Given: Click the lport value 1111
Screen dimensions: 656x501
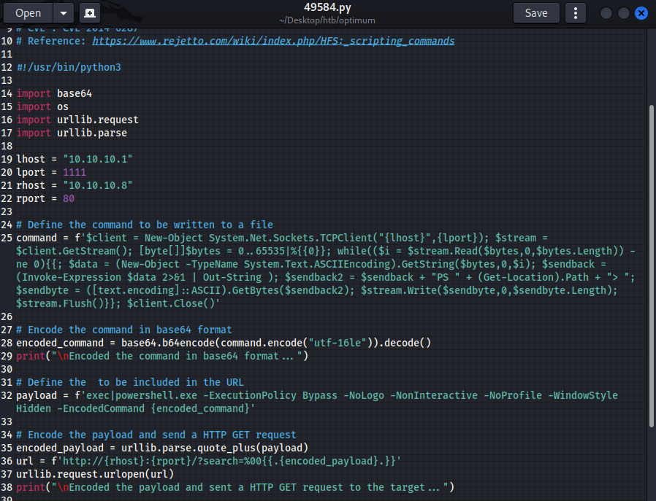Looking at the screenshot, I should (x=74, y=172).
